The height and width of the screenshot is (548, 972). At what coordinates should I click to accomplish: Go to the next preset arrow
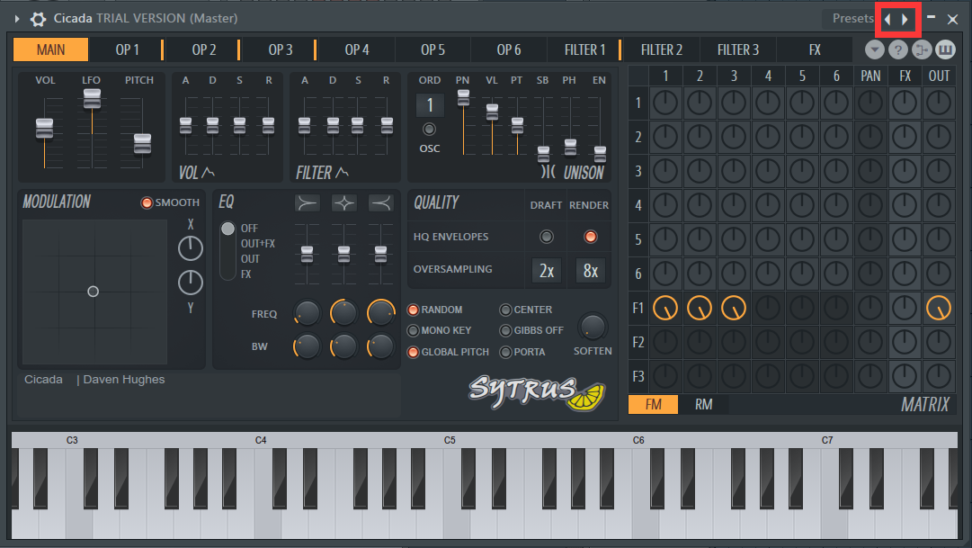point(905,19)
